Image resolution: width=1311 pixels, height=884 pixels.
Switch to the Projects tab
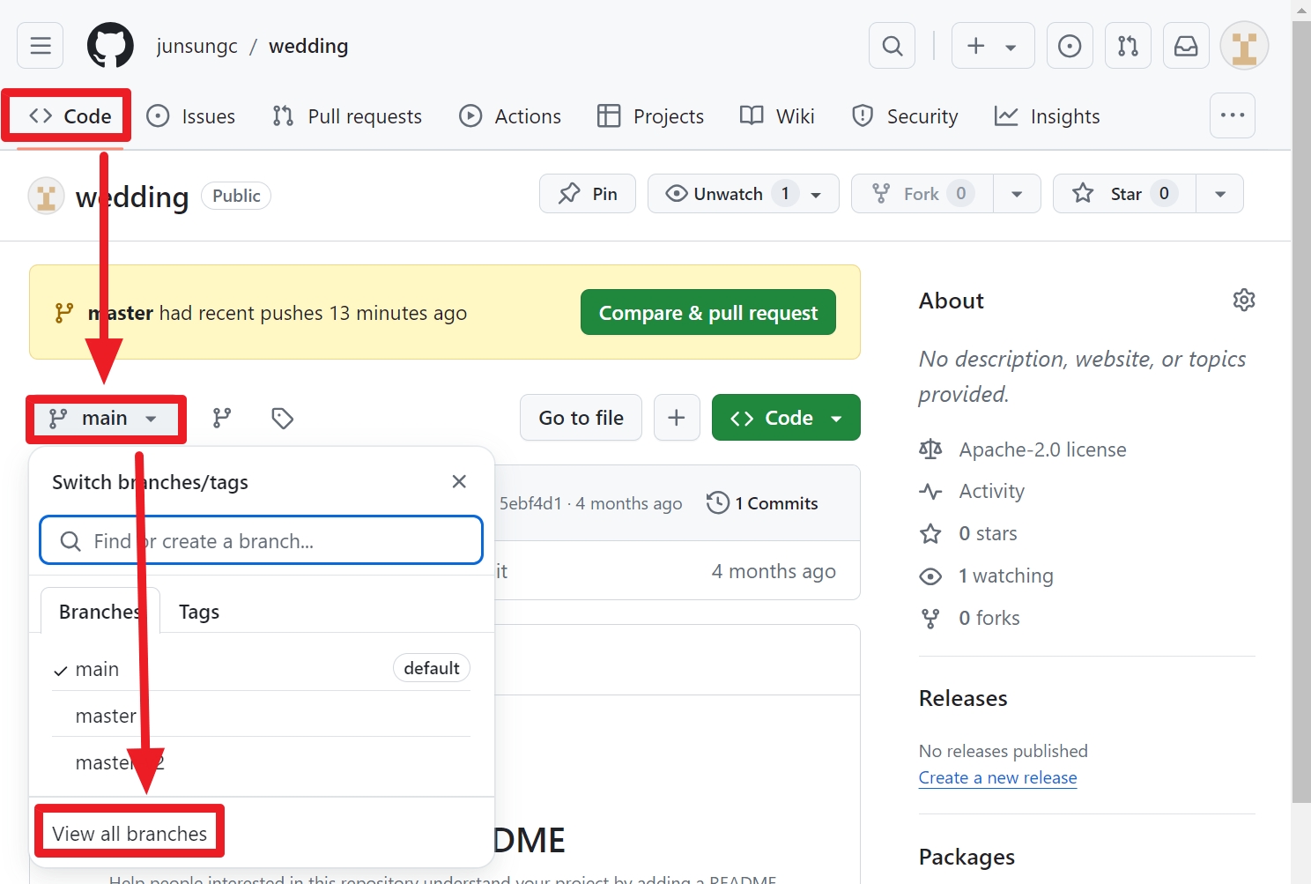pos(650,116)
